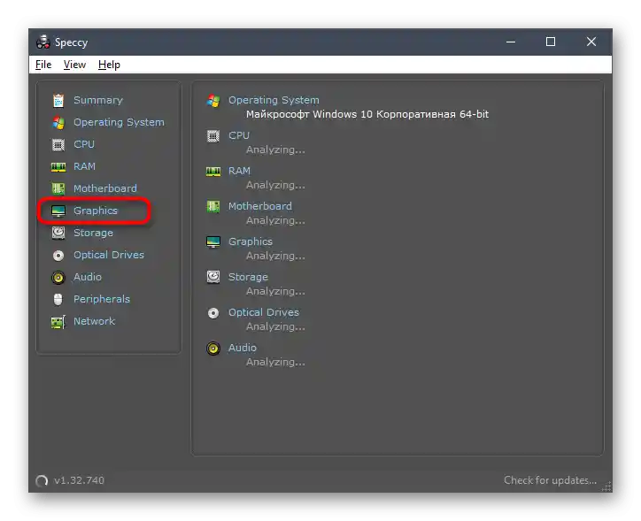The width and height of the screenshot is (641, 521).
Task: Click the Graphics heading link in summary
Action: click(x=251, y=241)
